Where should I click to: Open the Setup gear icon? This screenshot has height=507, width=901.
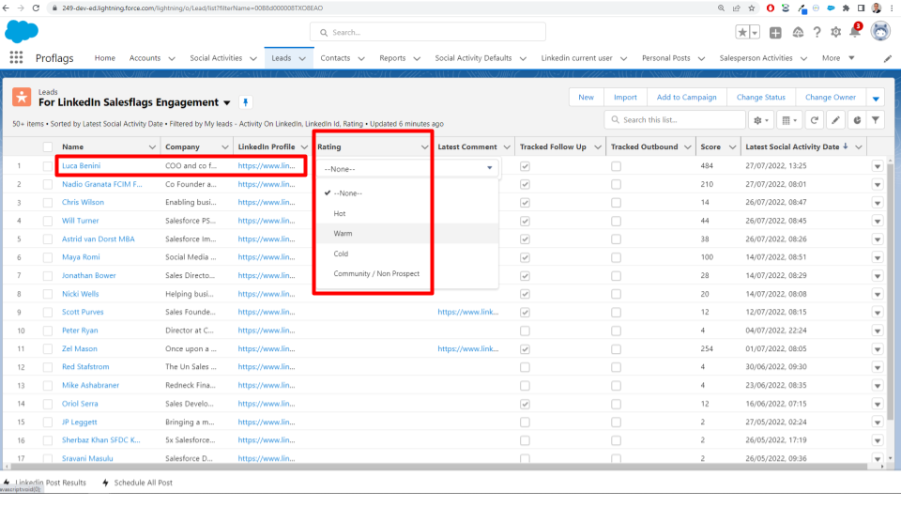click(835, 33)
